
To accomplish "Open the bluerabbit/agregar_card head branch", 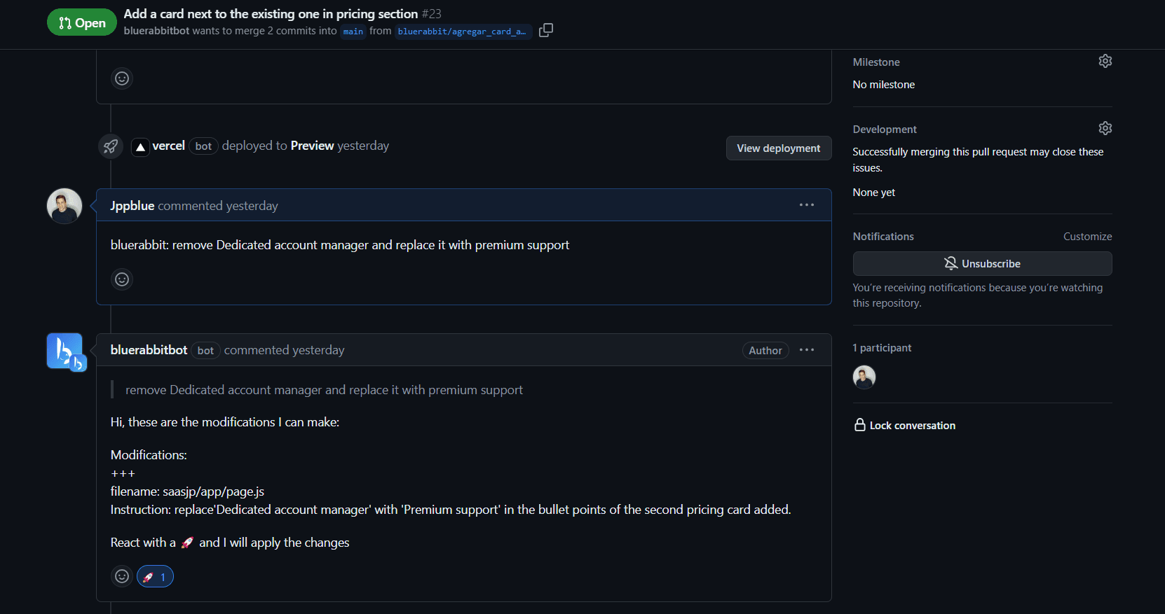I will (462, 32).
